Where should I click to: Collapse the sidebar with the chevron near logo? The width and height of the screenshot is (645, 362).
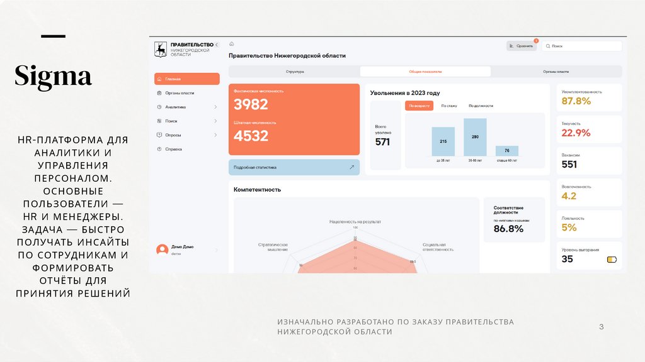[217, 45]
